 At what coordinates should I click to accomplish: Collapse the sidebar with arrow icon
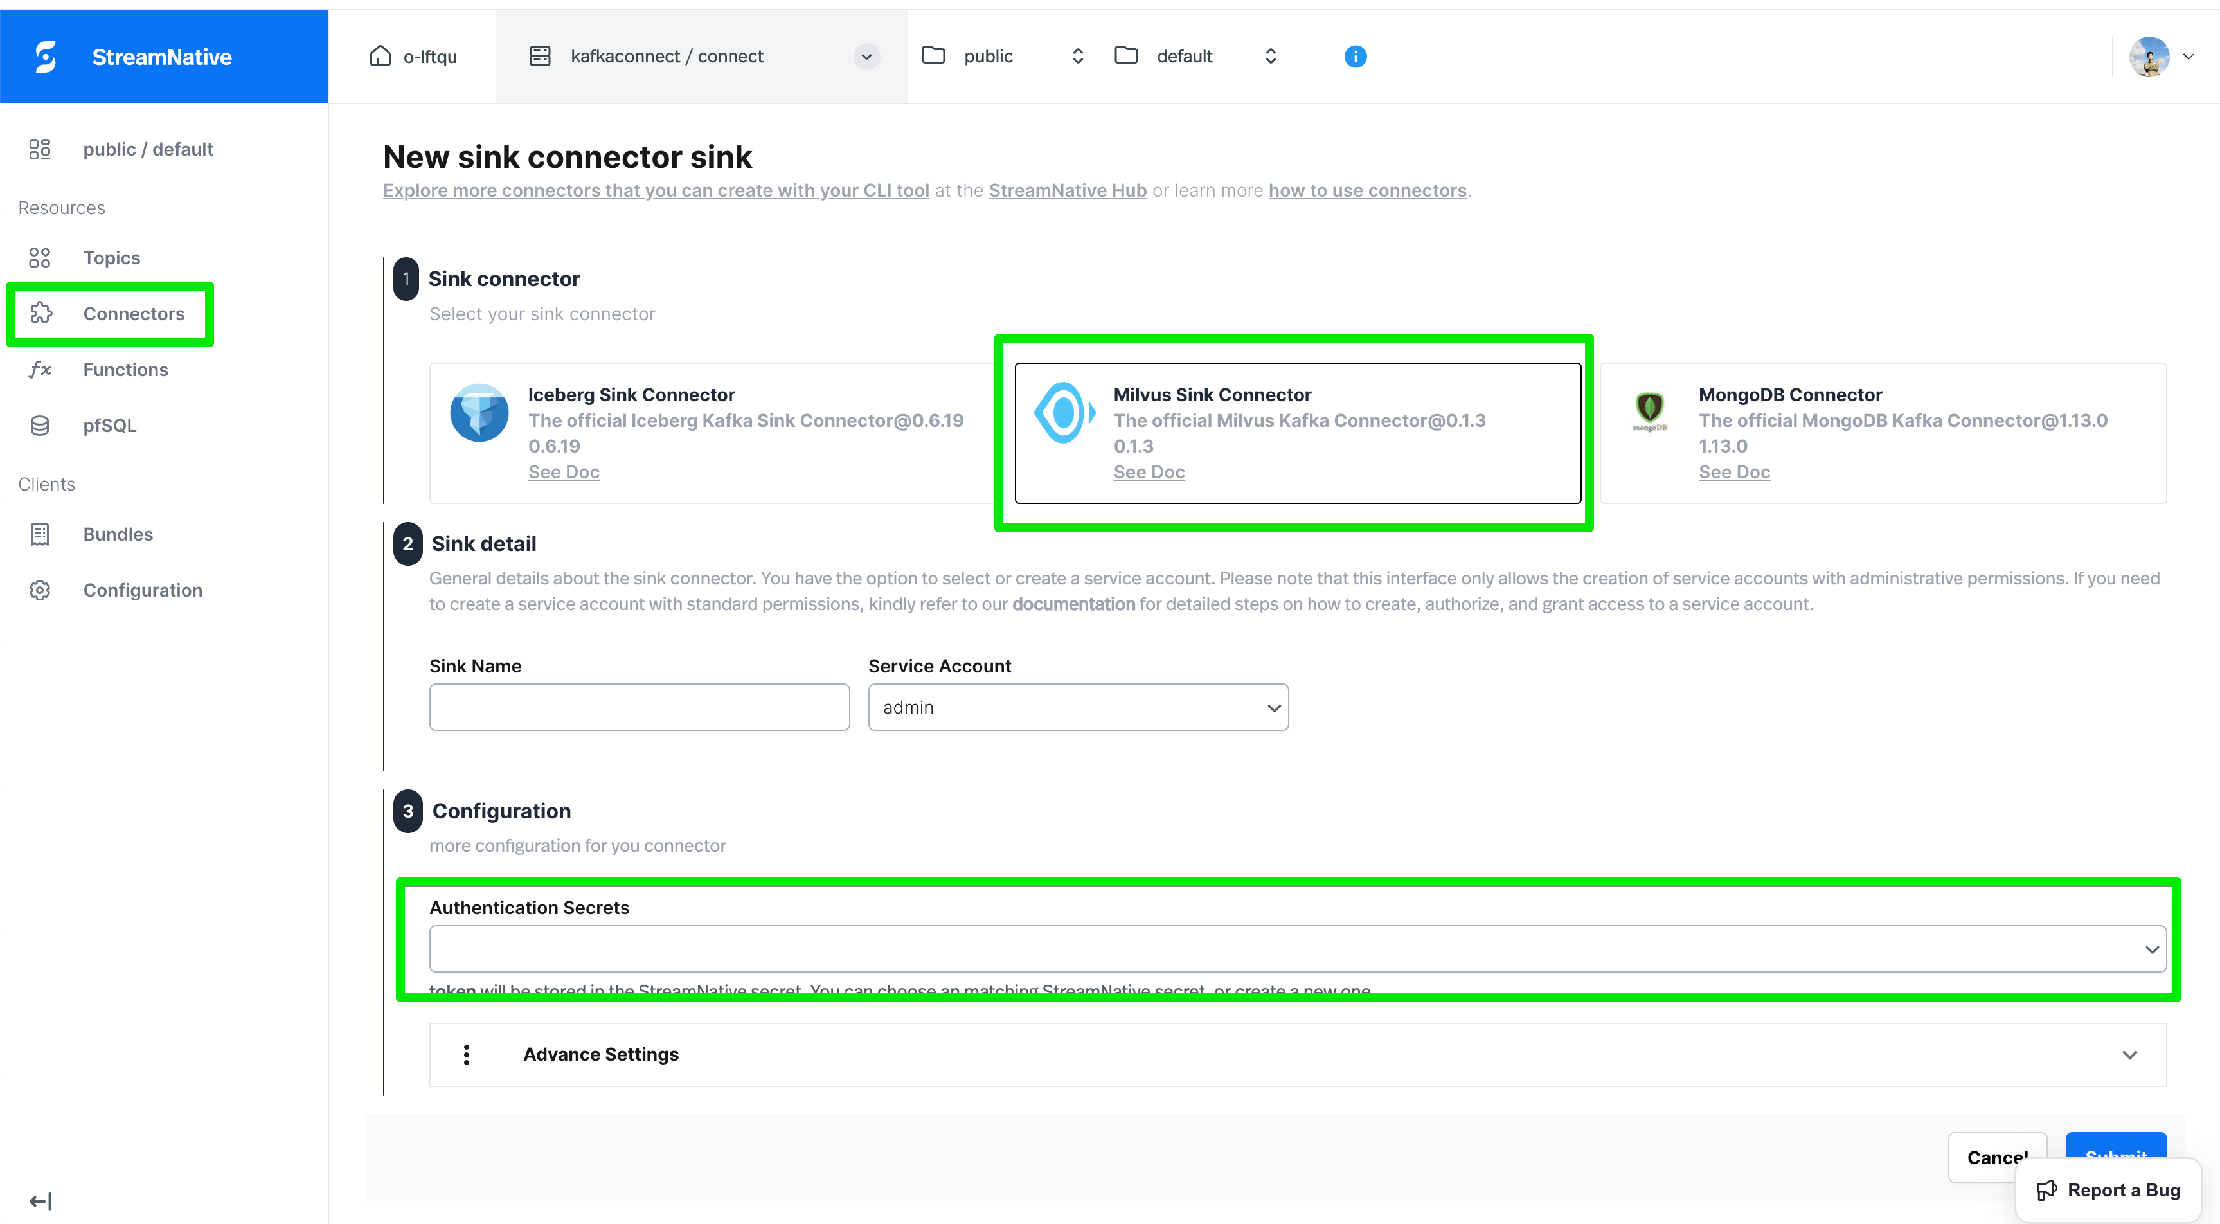(40, 1201)
